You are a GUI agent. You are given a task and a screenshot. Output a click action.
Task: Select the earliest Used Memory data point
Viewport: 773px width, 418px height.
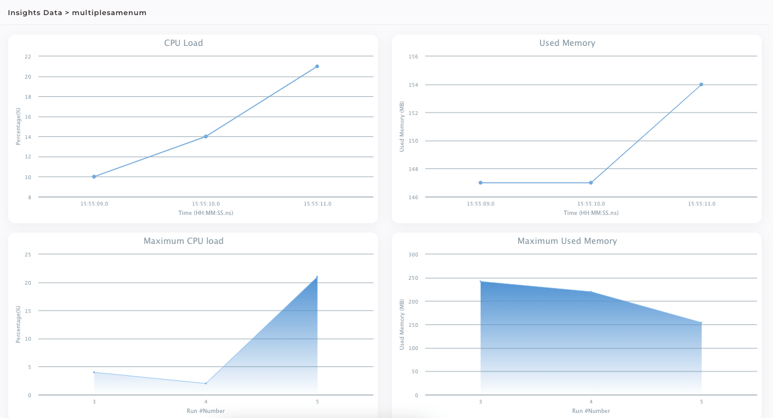(481, 182)
